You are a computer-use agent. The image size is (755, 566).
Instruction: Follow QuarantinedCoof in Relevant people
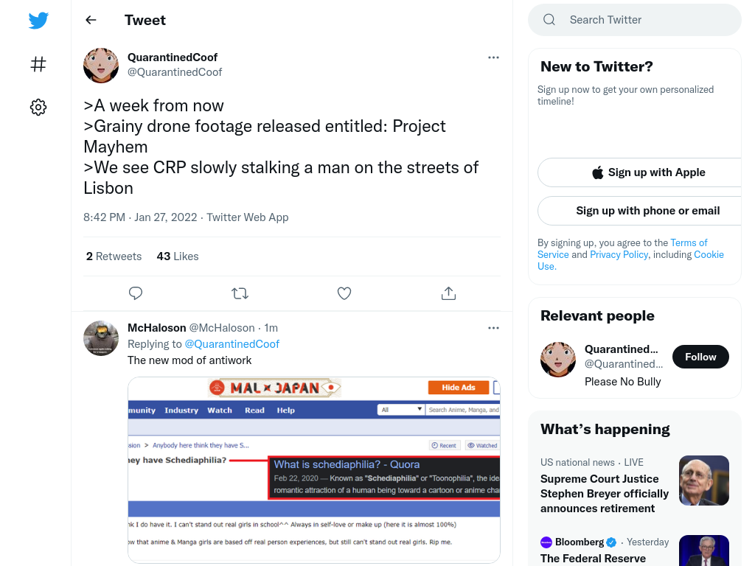700,357
